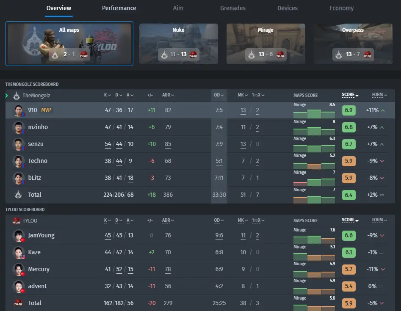The width and height of the screenshot is (401, 311).
Task: Open senzu's player name link
Action: pos(36,144)
